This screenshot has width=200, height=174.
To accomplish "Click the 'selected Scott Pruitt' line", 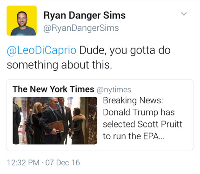I will coord(142,124).
